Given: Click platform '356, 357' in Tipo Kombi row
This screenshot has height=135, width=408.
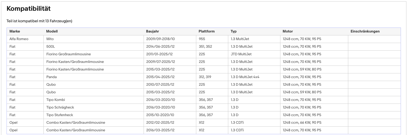Looking at the screenshot, I should point(206,100).
